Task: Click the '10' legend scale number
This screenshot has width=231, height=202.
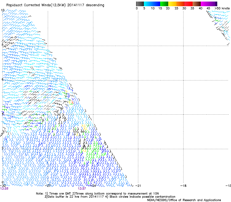Action: [153, 8]
